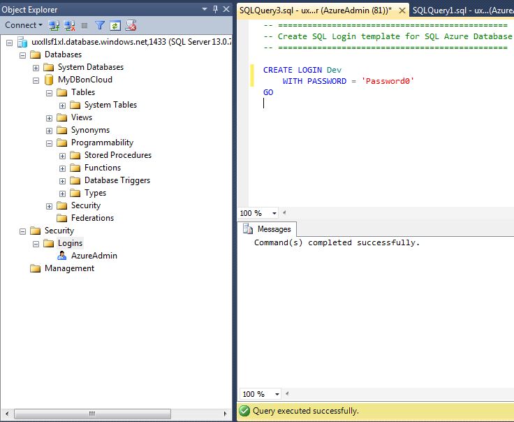The image size is (514, 422).
Task: Collapse the MyDBonCloud database node
Action: (x=36, y=80)
